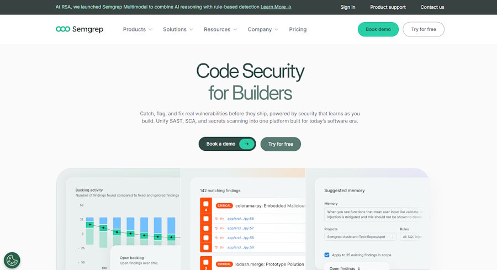Click the history icon beside app/src/../py:56
Screen dimensions: 497x270
(x=216, y=219)
